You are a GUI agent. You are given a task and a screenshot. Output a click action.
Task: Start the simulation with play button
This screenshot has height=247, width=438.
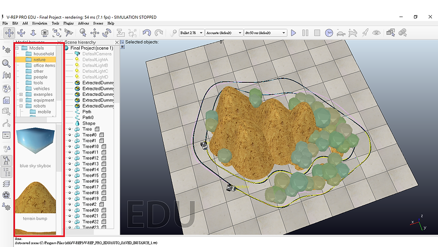[294, 33]
